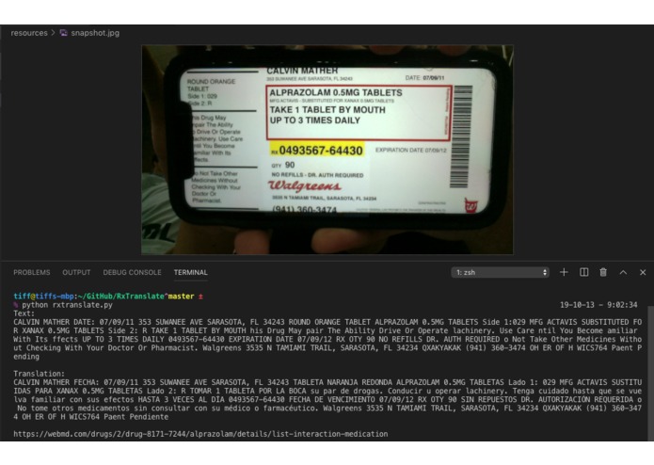Open the PROBLEMS panel tab
This screenshot has width=654, height=465.
coord(32,272)
